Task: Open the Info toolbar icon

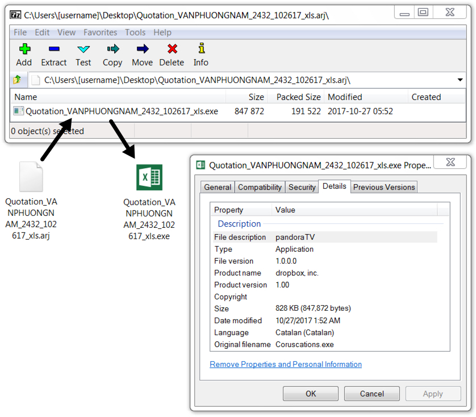Action: pyautogui.click(x=201, y=48)
